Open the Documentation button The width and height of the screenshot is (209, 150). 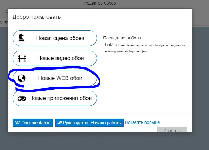[x=33, y=123]
